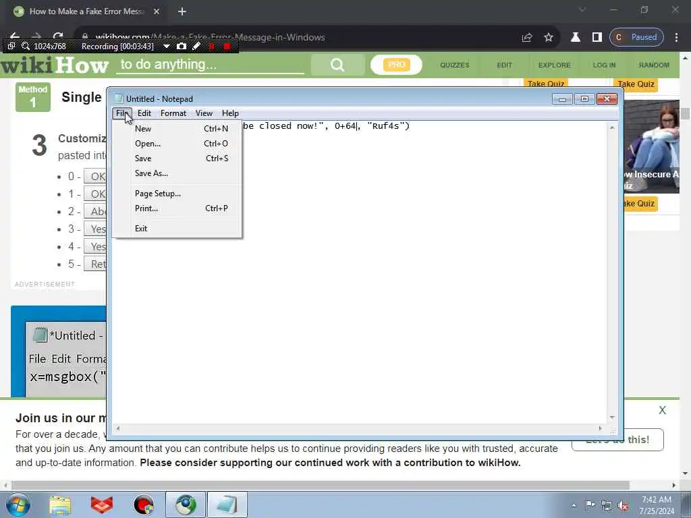Click the wikiHow logo
Image resolution: width=691 pixels, height=518 pixels.
click(x=55, y=65)
